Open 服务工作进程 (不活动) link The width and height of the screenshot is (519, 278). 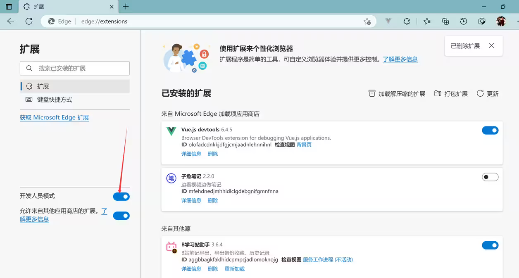point(328,259)
